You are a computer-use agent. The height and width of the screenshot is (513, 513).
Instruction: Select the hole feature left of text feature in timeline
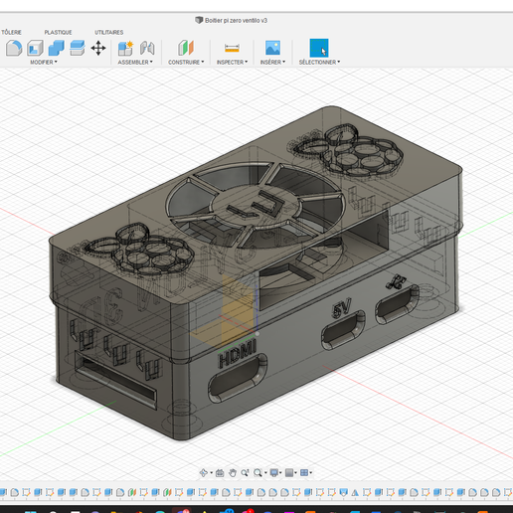[343, 492]
